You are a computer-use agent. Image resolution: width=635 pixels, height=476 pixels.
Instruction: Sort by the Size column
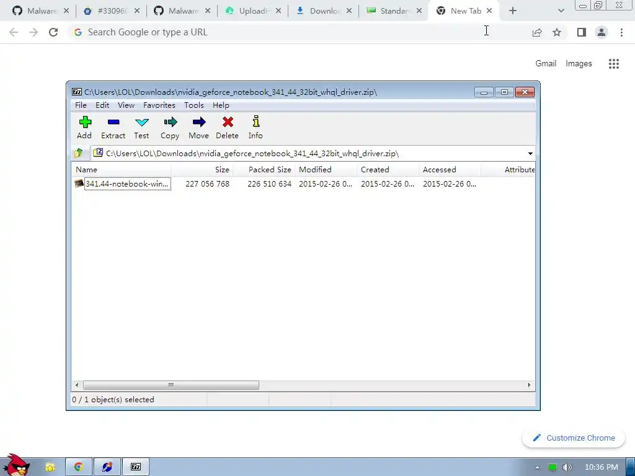tap(202, 170)
